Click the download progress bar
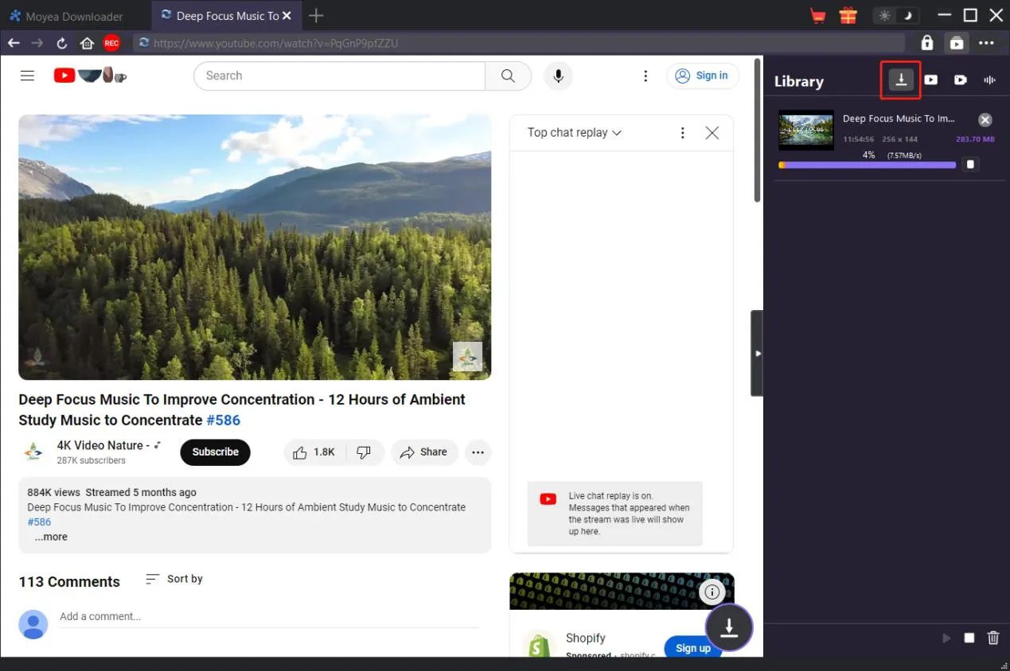 coord(867,165)
